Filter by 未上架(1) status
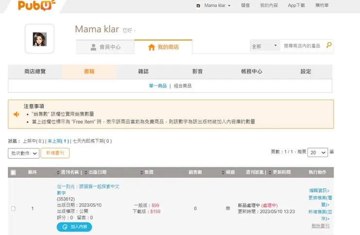Screen dimensions: 360x235 pos(58,141)
